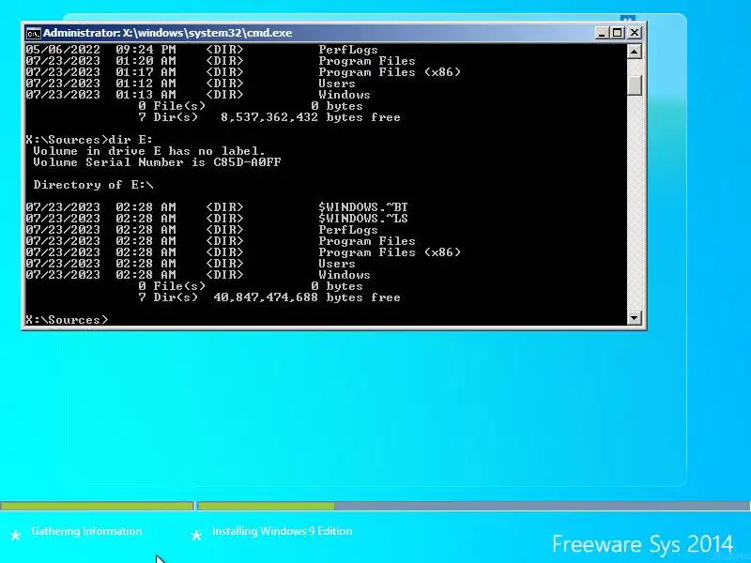Image resolution: width=751 pixels, height=563 pixels.
Task: Close the Administrator cmd.exe window
Action: 635,33
